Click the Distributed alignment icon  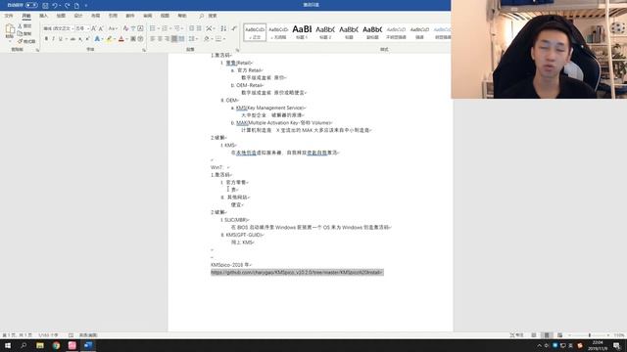click(181, 39)
